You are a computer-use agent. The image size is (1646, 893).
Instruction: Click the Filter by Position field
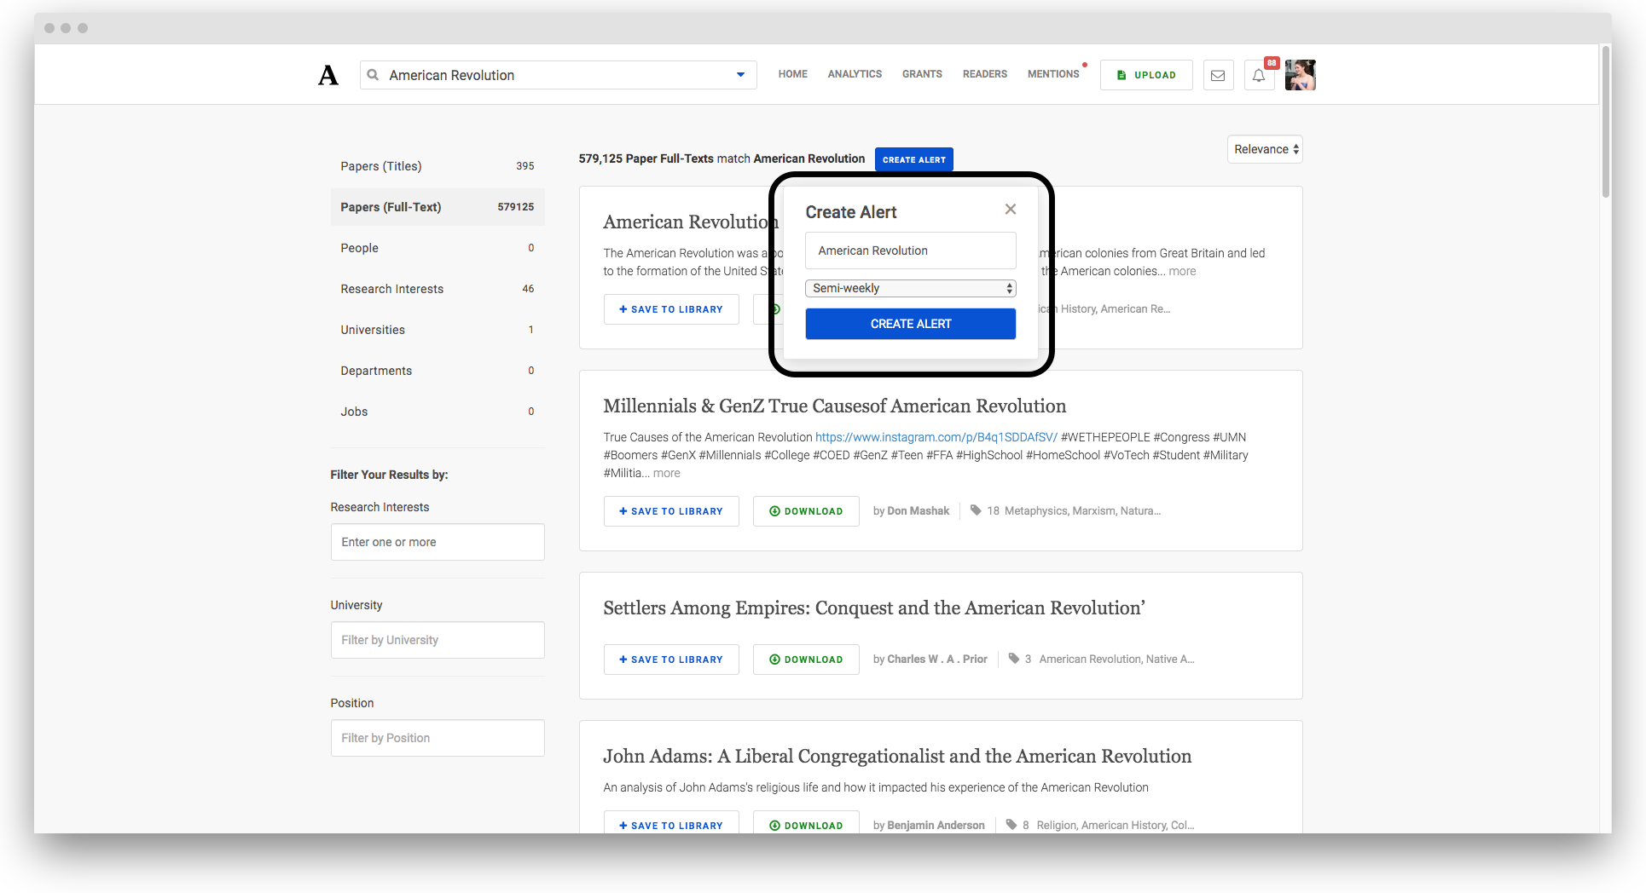point(438,738)
